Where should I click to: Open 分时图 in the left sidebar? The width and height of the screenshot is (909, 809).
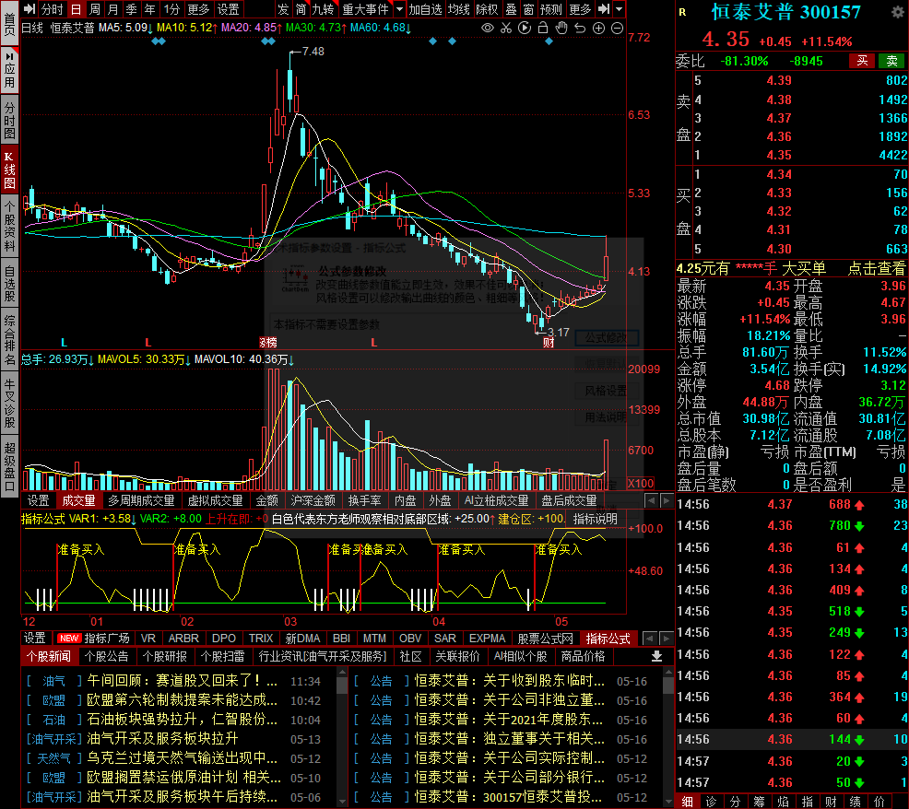pyautogui.click(x=10, y=120)
